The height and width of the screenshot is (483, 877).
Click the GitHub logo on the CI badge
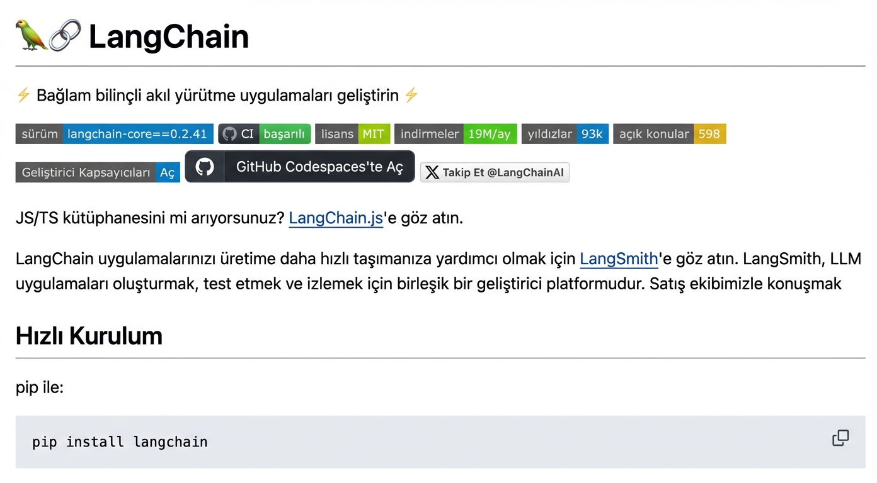click(228, 133)
